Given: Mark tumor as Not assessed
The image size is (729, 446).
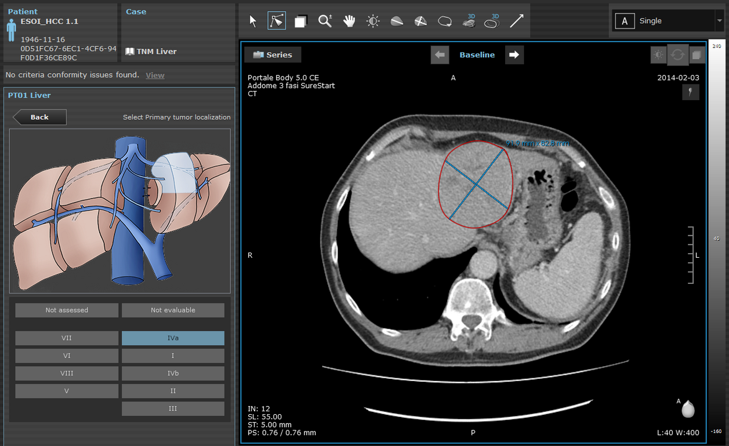Looking at the screenshot, I should pos(67,310).
